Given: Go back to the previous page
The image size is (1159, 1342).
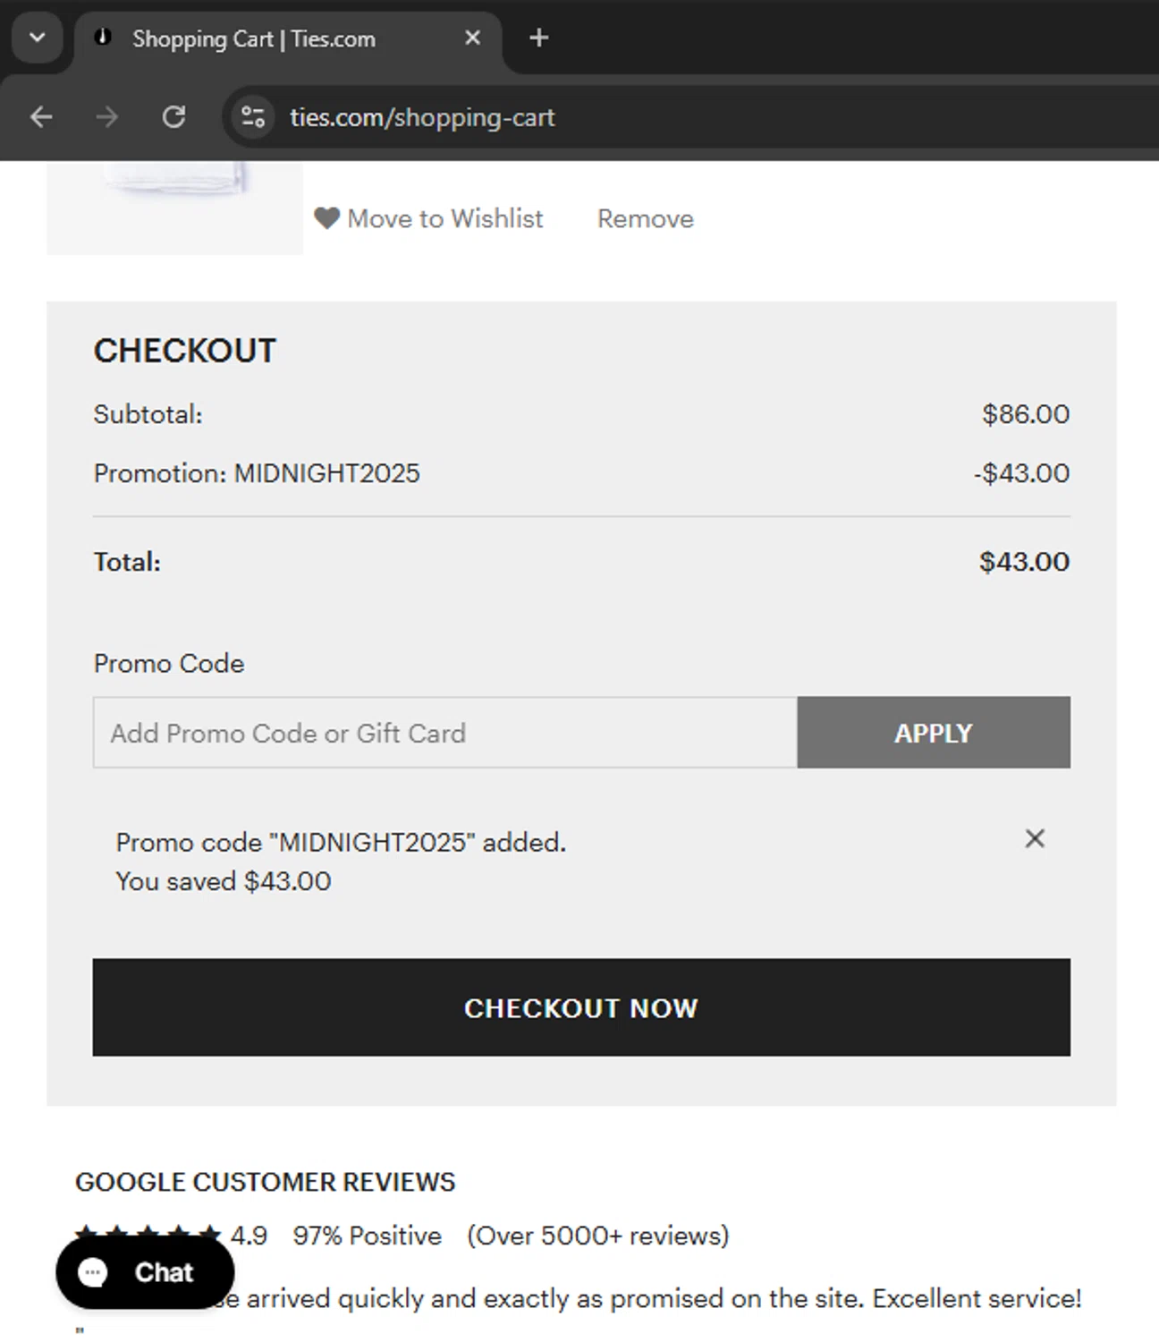Looking at the screenshot, I should 41,117.
